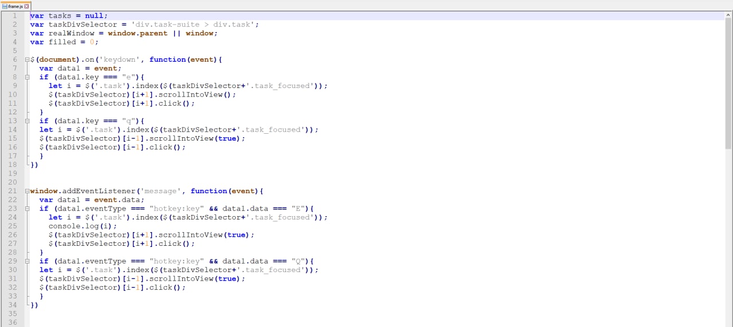Collapse the fold marker at line 29
This screenshot has width=733, height=327.
click(x=27, y=261)
